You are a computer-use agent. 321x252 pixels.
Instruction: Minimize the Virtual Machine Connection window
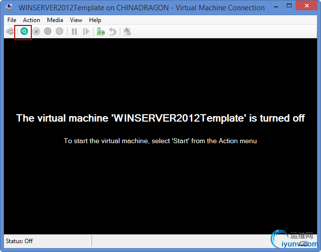click(276, 6)
